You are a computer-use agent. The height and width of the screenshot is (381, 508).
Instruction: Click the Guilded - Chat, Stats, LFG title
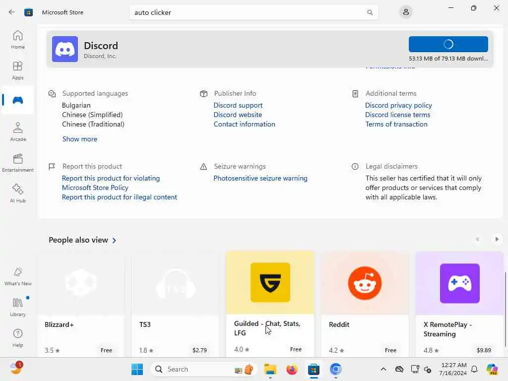click(x=267, y=328)
